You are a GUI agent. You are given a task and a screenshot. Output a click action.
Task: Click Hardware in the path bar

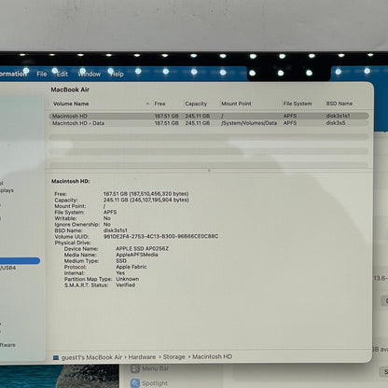click(142, 357)
